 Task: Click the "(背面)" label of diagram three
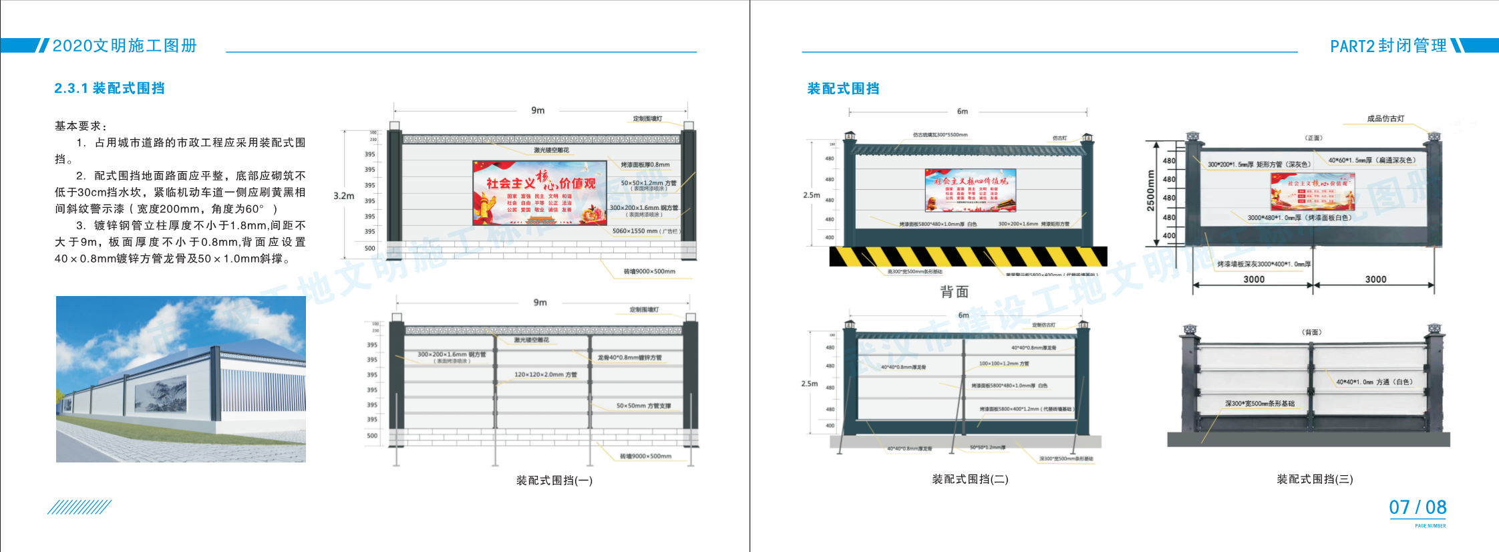coord(1311,332)
